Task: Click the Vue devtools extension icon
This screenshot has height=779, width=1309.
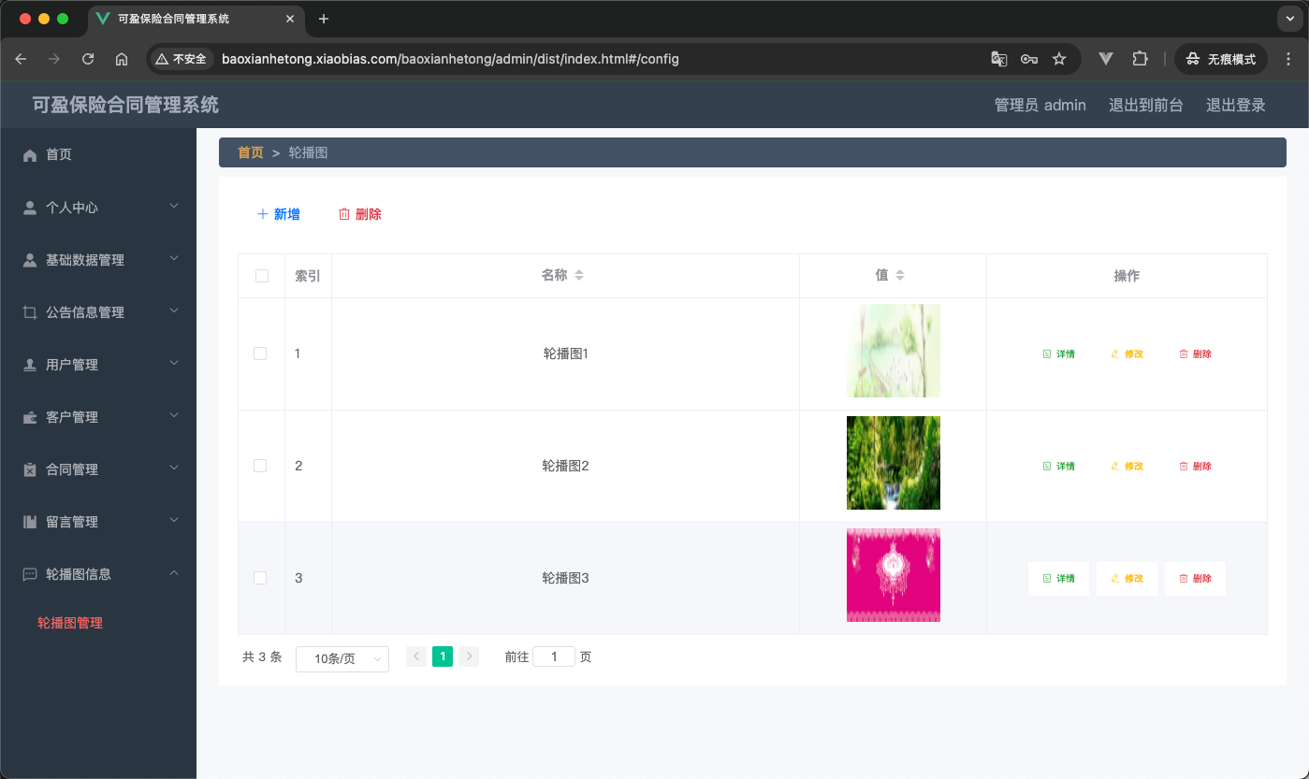Action: coord(1106,59)
